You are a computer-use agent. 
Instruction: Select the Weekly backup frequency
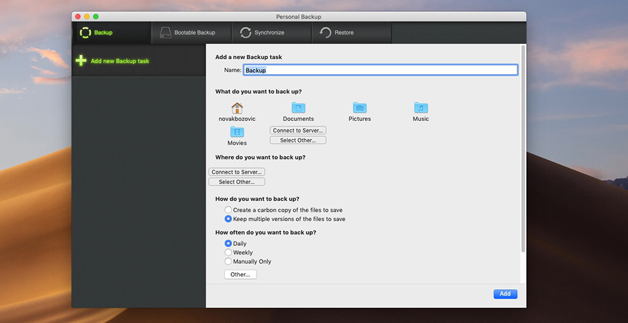click(x=229, y=253)
